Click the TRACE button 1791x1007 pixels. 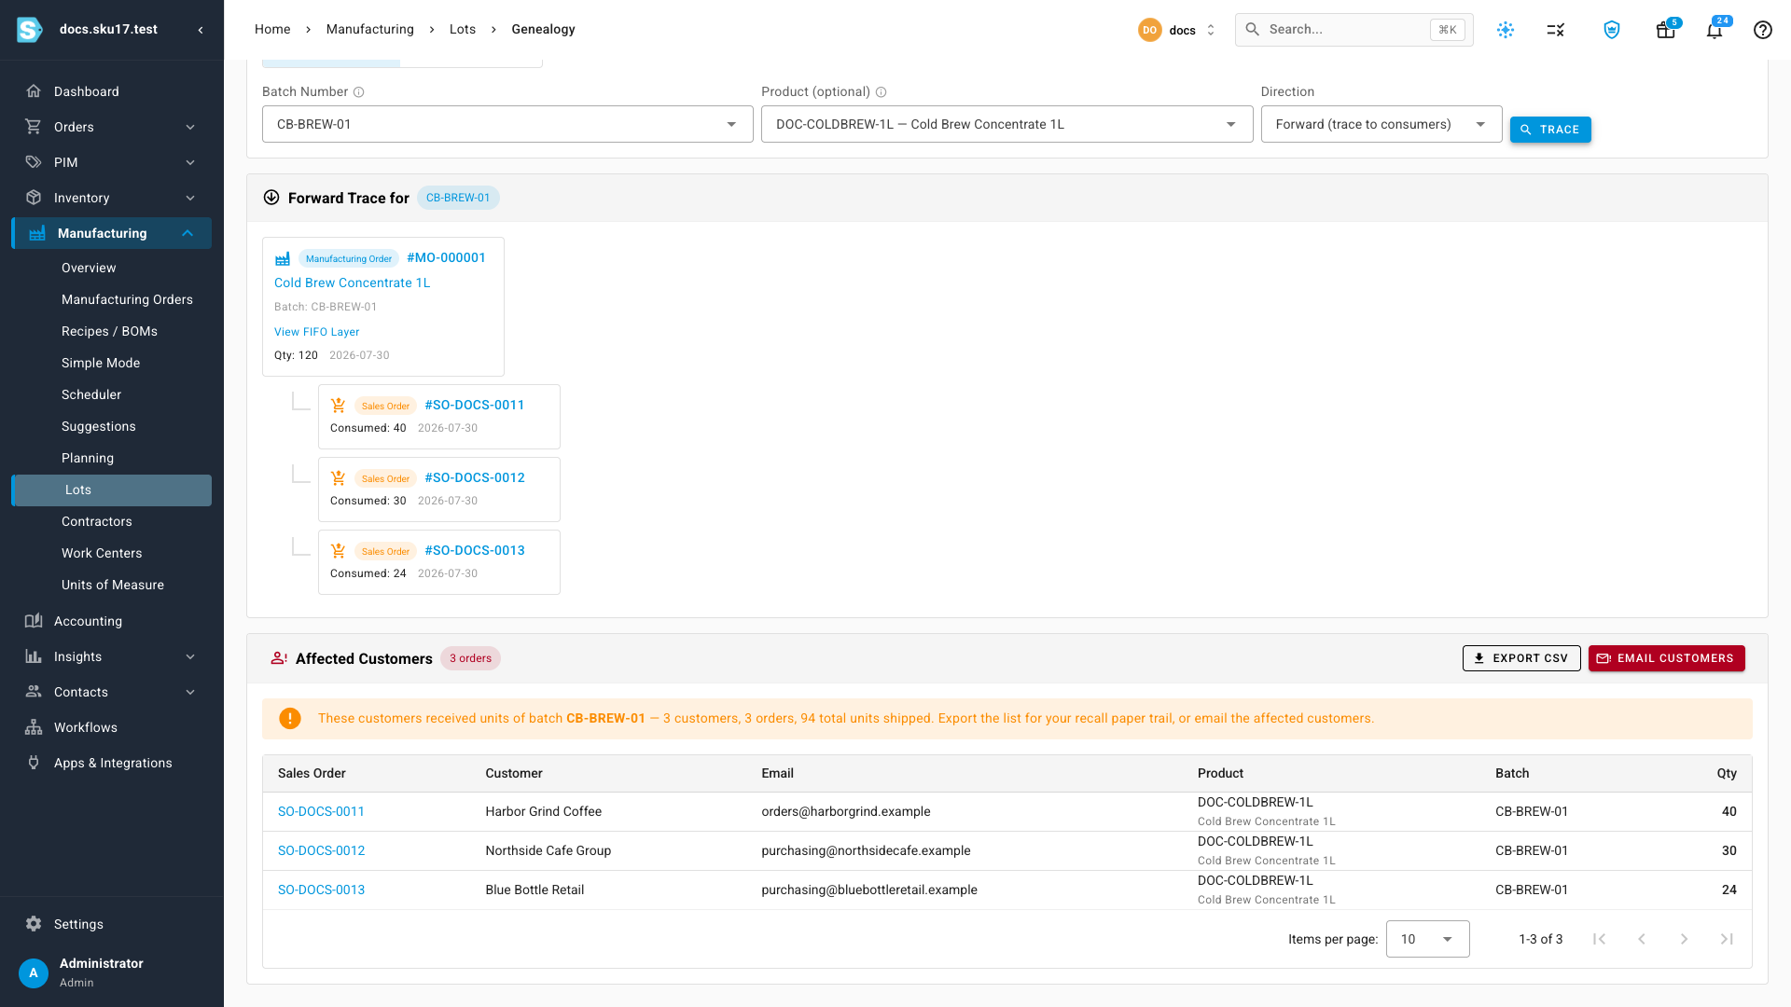(x=1550, y=130)
